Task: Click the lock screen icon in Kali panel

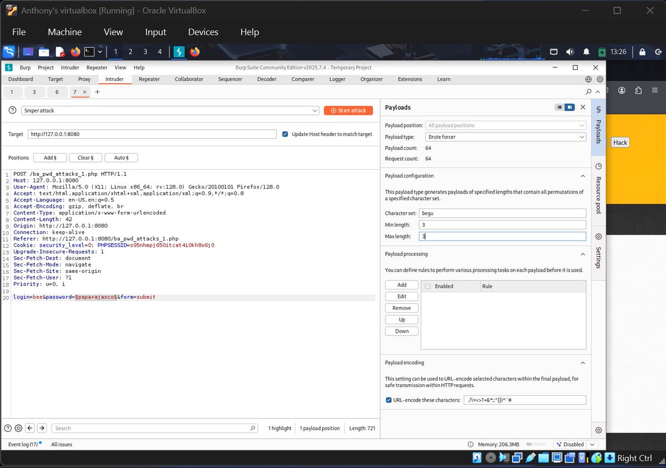Action: click(x=642, y=52)
